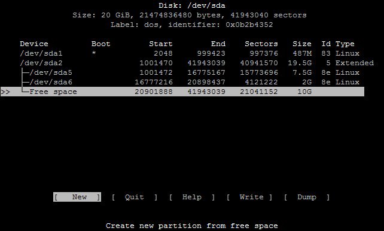Select the /dev/sda1 partition row

190,53
